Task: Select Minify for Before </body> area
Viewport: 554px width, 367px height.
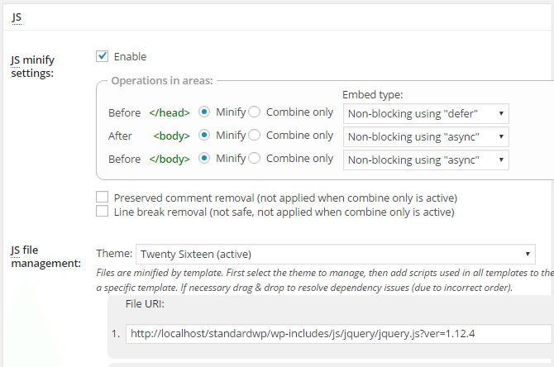Action: point(204,158)
